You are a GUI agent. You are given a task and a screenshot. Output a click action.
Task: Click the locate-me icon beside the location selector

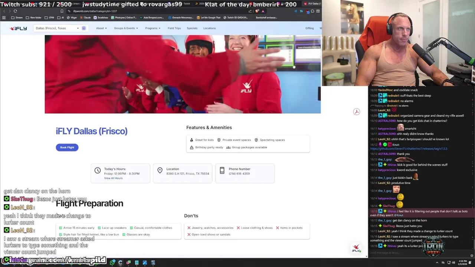tap(84, 28)
